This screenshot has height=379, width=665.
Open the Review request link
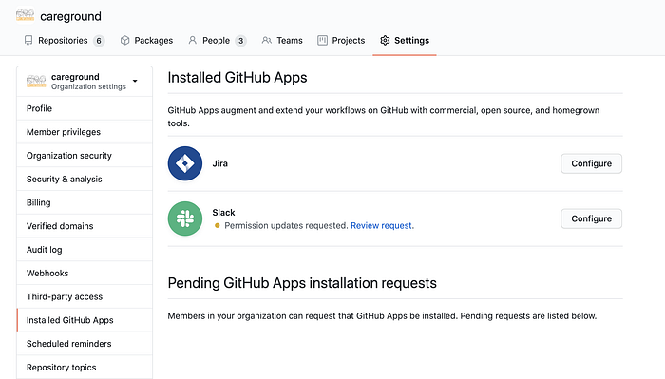(x=382, y=225)
